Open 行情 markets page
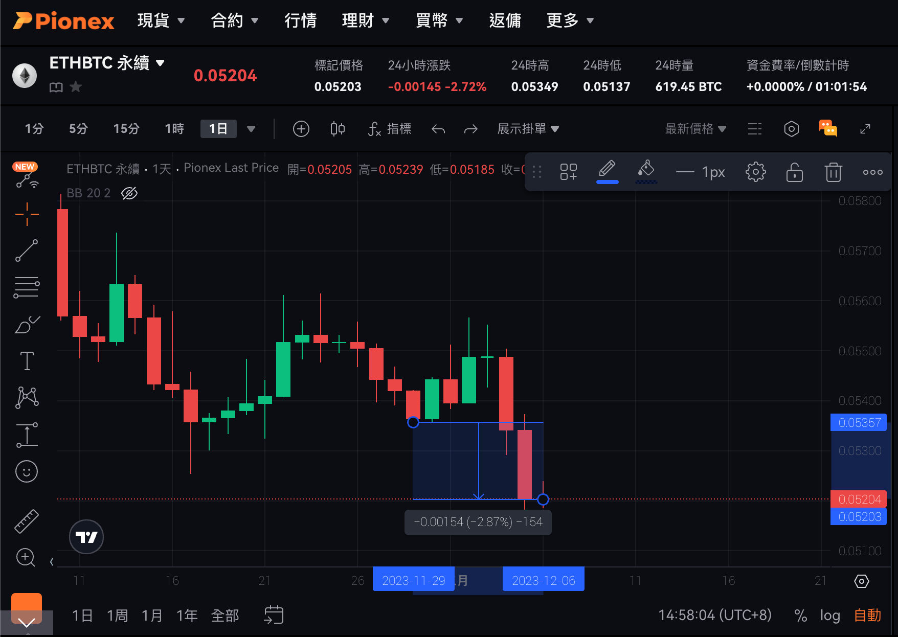This screenshot has width=898, height=637. (301, 20)
